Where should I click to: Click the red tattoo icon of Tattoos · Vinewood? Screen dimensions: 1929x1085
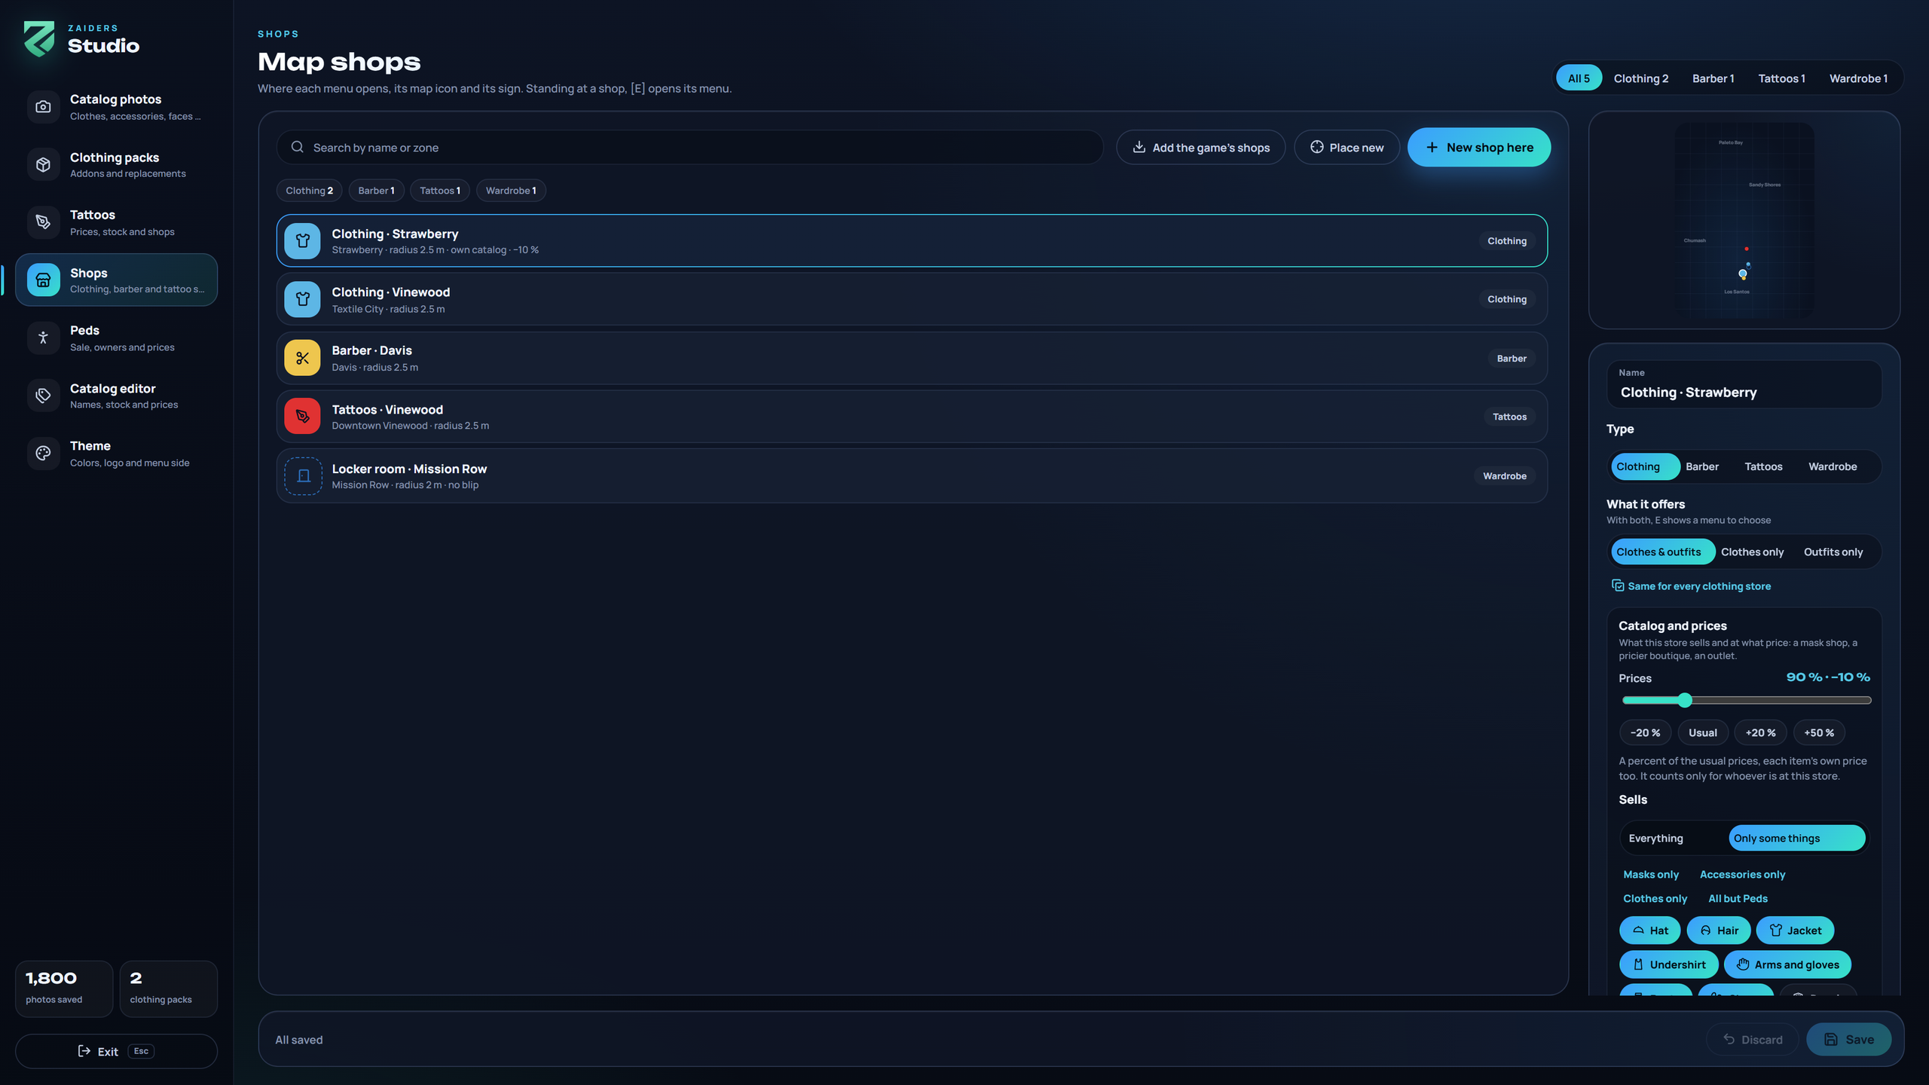tap(302, 416)
